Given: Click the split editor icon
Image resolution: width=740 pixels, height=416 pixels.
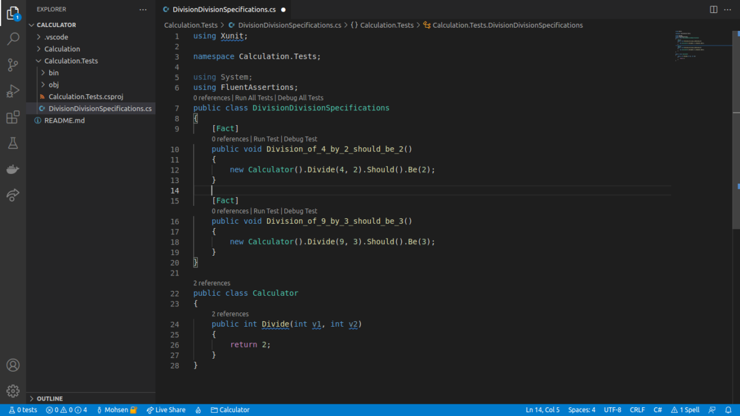Looking at the screenshot, I should point(713,9).
